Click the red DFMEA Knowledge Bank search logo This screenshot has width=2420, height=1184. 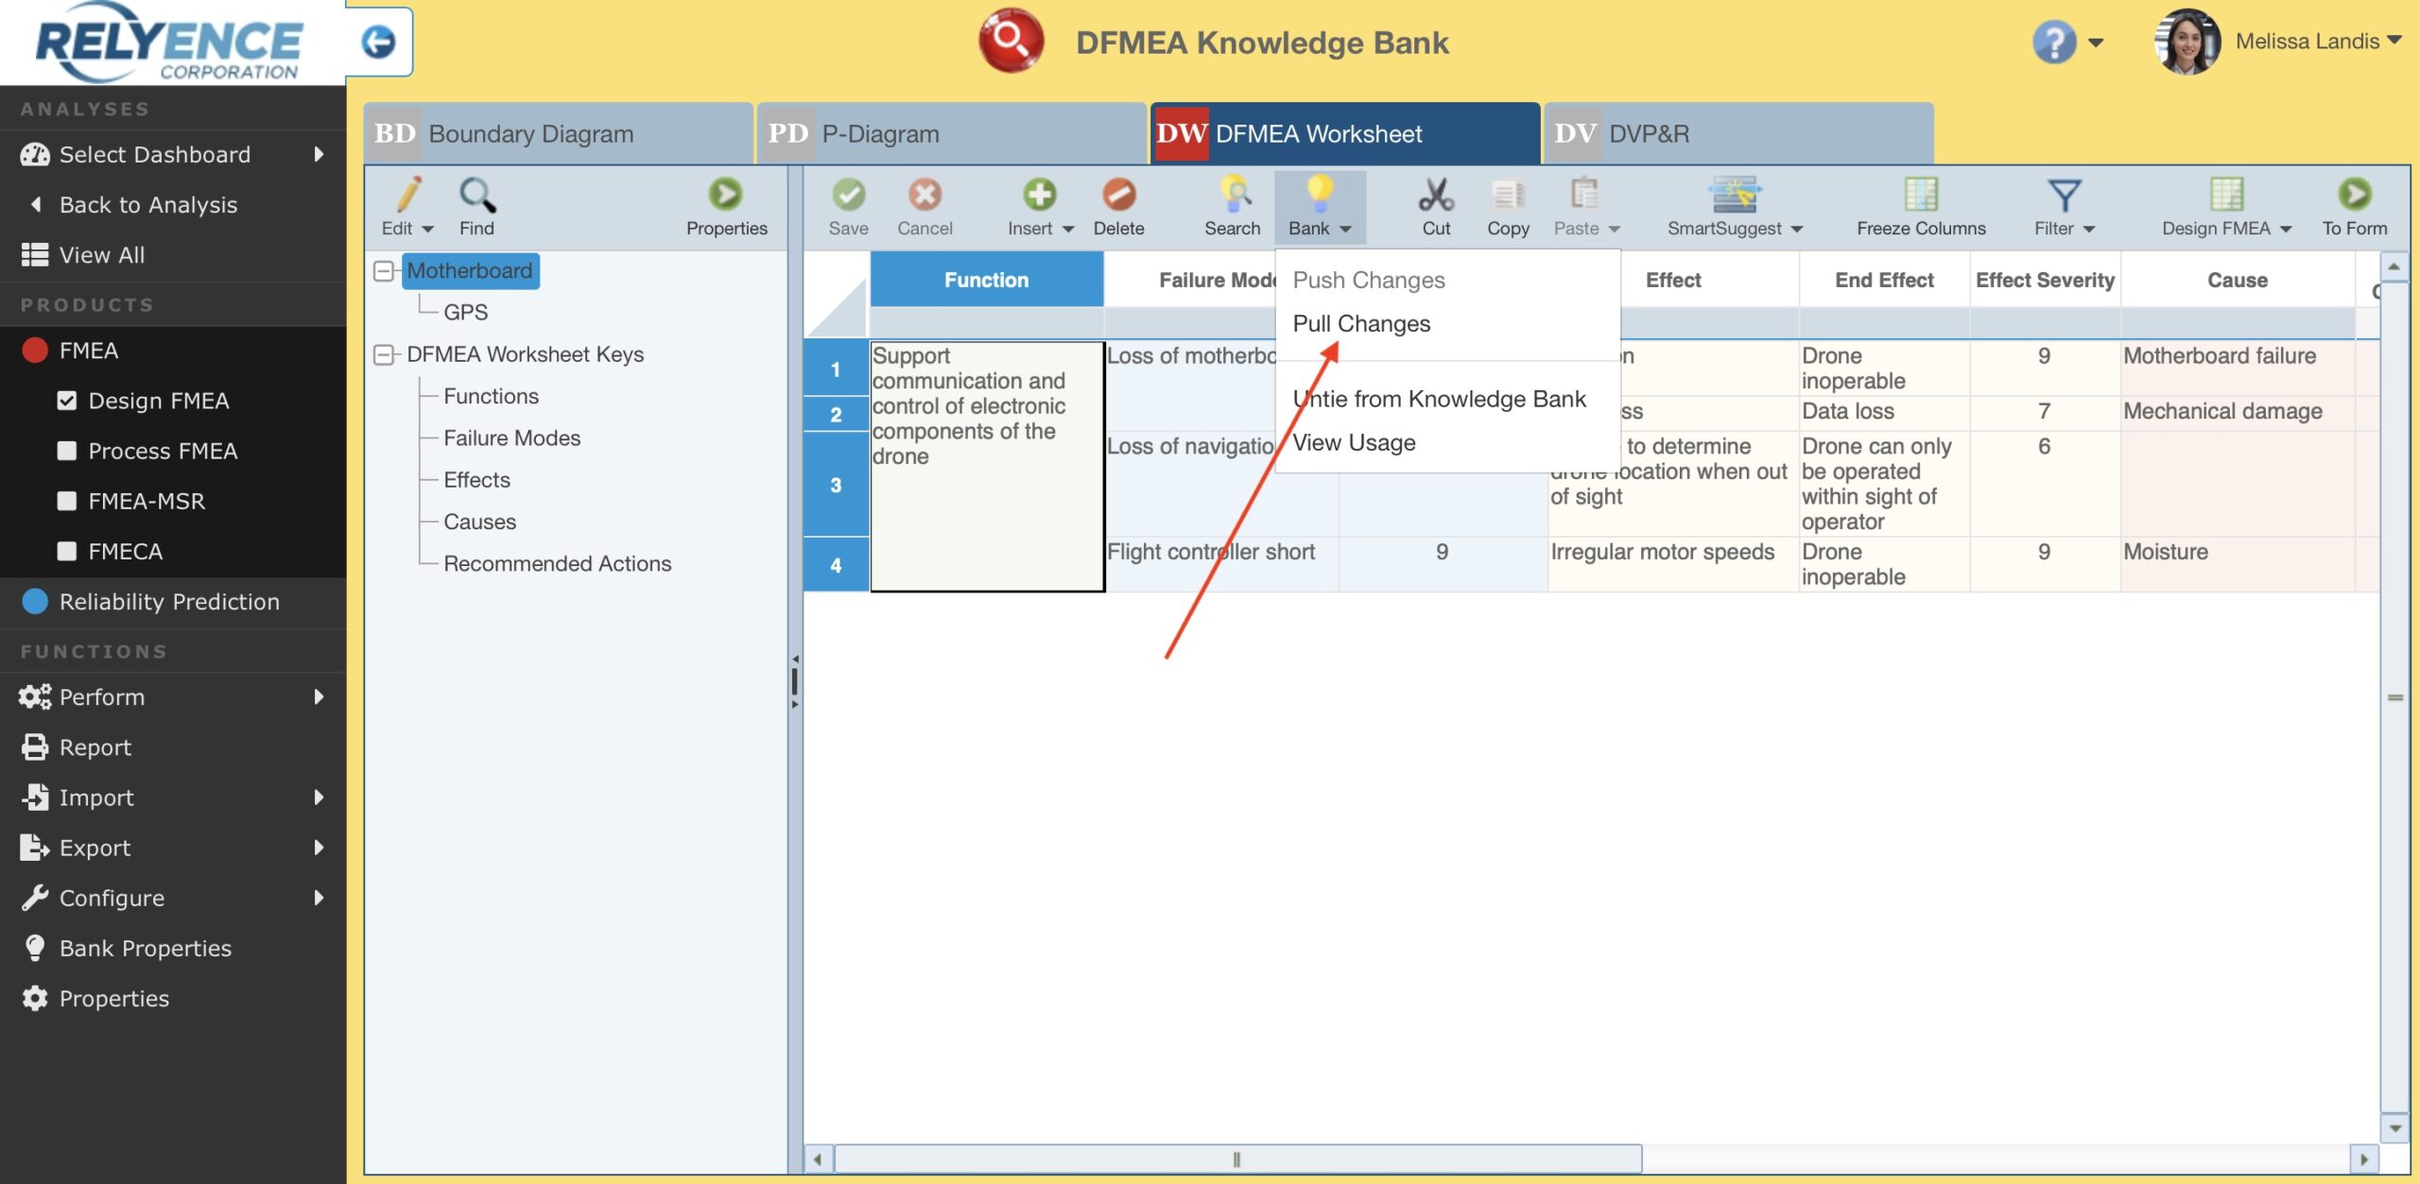tap(1011, 41)
